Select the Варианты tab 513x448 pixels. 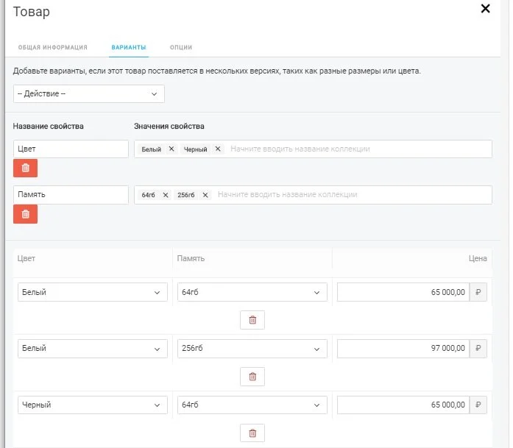(129, 47)
